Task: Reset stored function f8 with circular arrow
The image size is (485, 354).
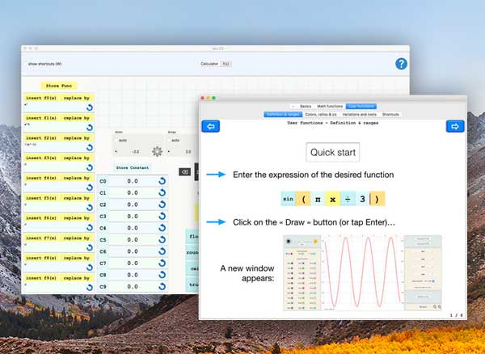Action: tap(90, 268)
